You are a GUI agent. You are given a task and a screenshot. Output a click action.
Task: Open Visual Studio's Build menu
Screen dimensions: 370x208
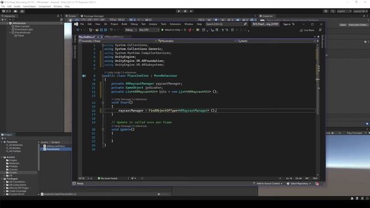[x=124, y=24]
